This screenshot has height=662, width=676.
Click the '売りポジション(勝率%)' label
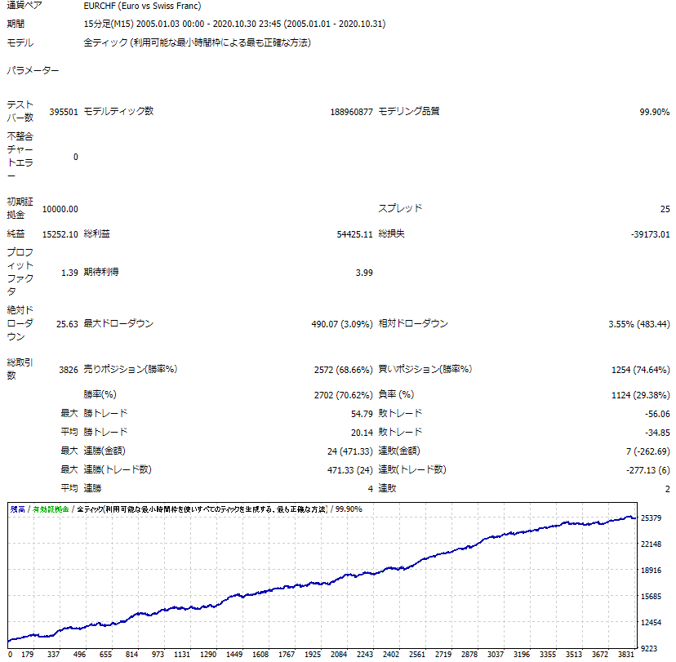[131, 369]
